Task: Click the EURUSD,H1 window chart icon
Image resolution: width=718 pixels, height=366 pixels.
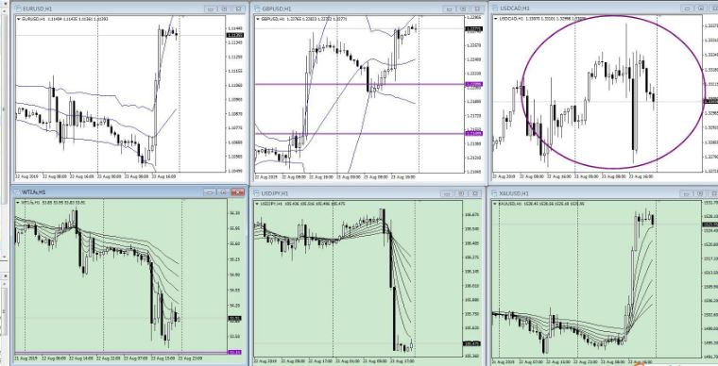Action: tap(18, 8)
